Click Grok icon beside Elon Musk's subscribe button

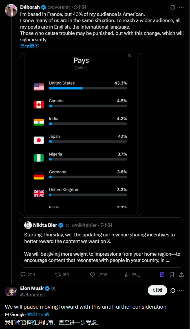pos(173,290)
